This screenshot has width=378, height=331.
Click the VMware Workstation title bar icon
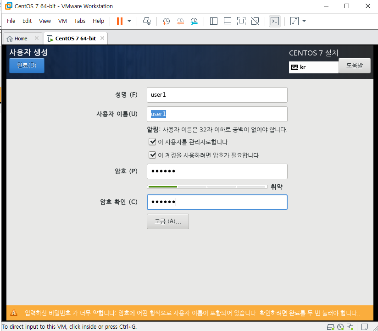pyautogui.click(x=9, y=6)
